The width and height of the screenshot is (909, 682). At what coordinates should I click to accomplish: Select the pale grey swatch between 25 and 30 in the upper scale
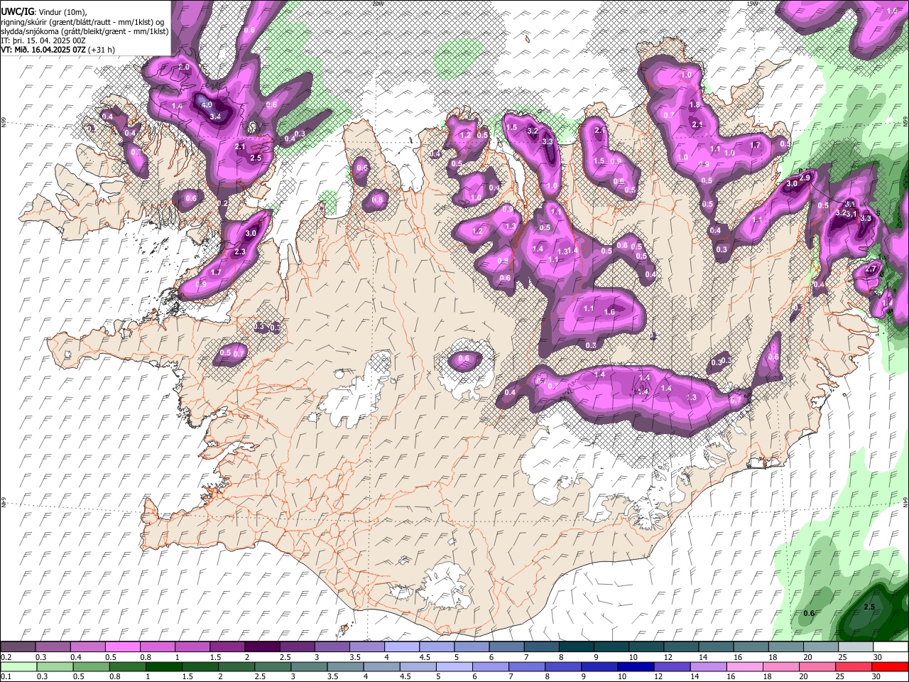click(x=856, y=647)
